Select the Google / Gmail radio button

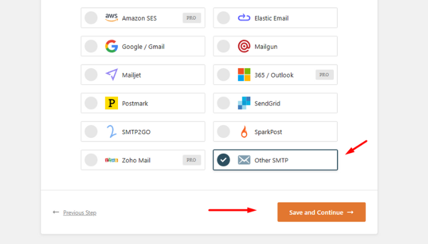[91, 46]
